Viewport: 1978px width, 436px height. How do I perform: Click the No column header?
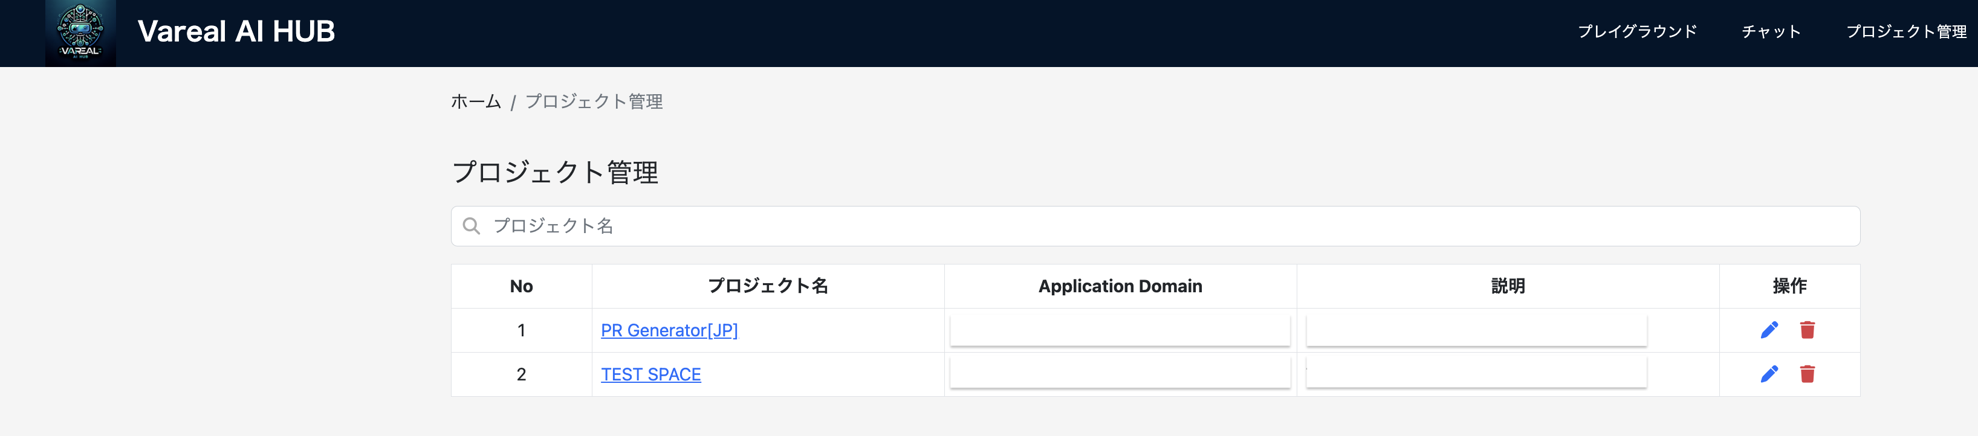(521, 286)
